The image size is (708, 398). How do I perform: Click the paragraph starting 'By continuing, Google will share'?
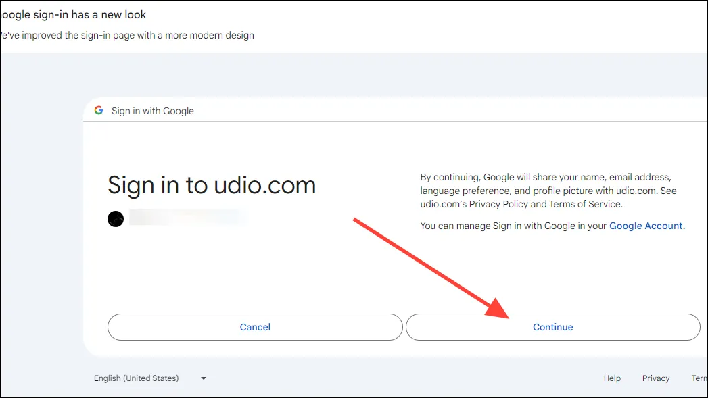pos(548,191)
